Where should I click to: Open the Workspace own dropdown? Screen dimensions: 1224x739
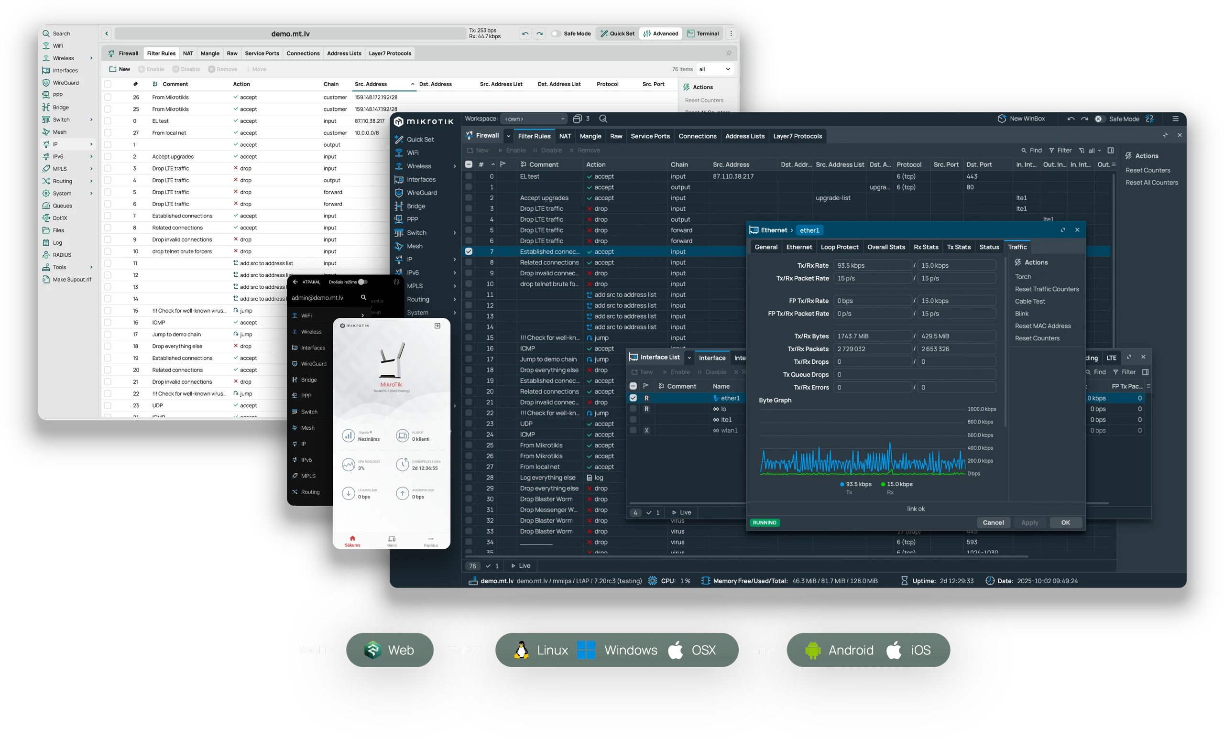534,119
